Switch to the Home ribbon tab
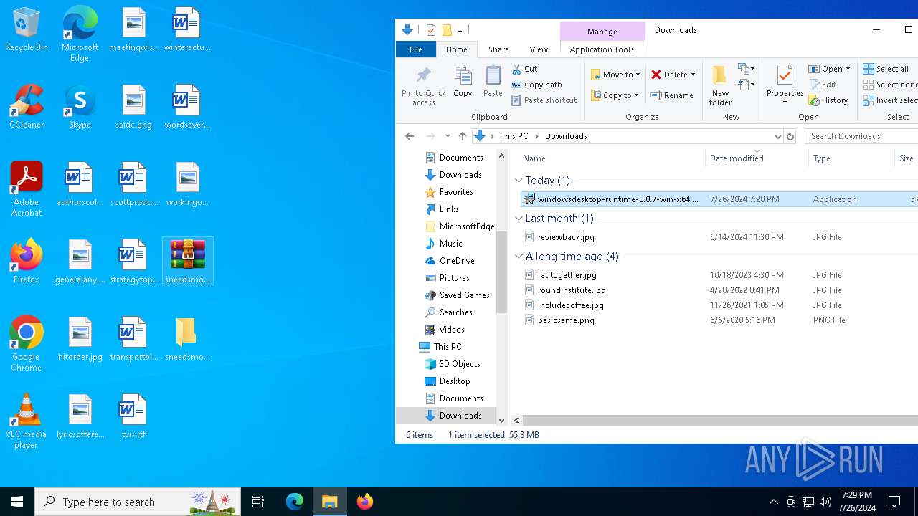This screenshot has height=516, width=918. (456, 49)
